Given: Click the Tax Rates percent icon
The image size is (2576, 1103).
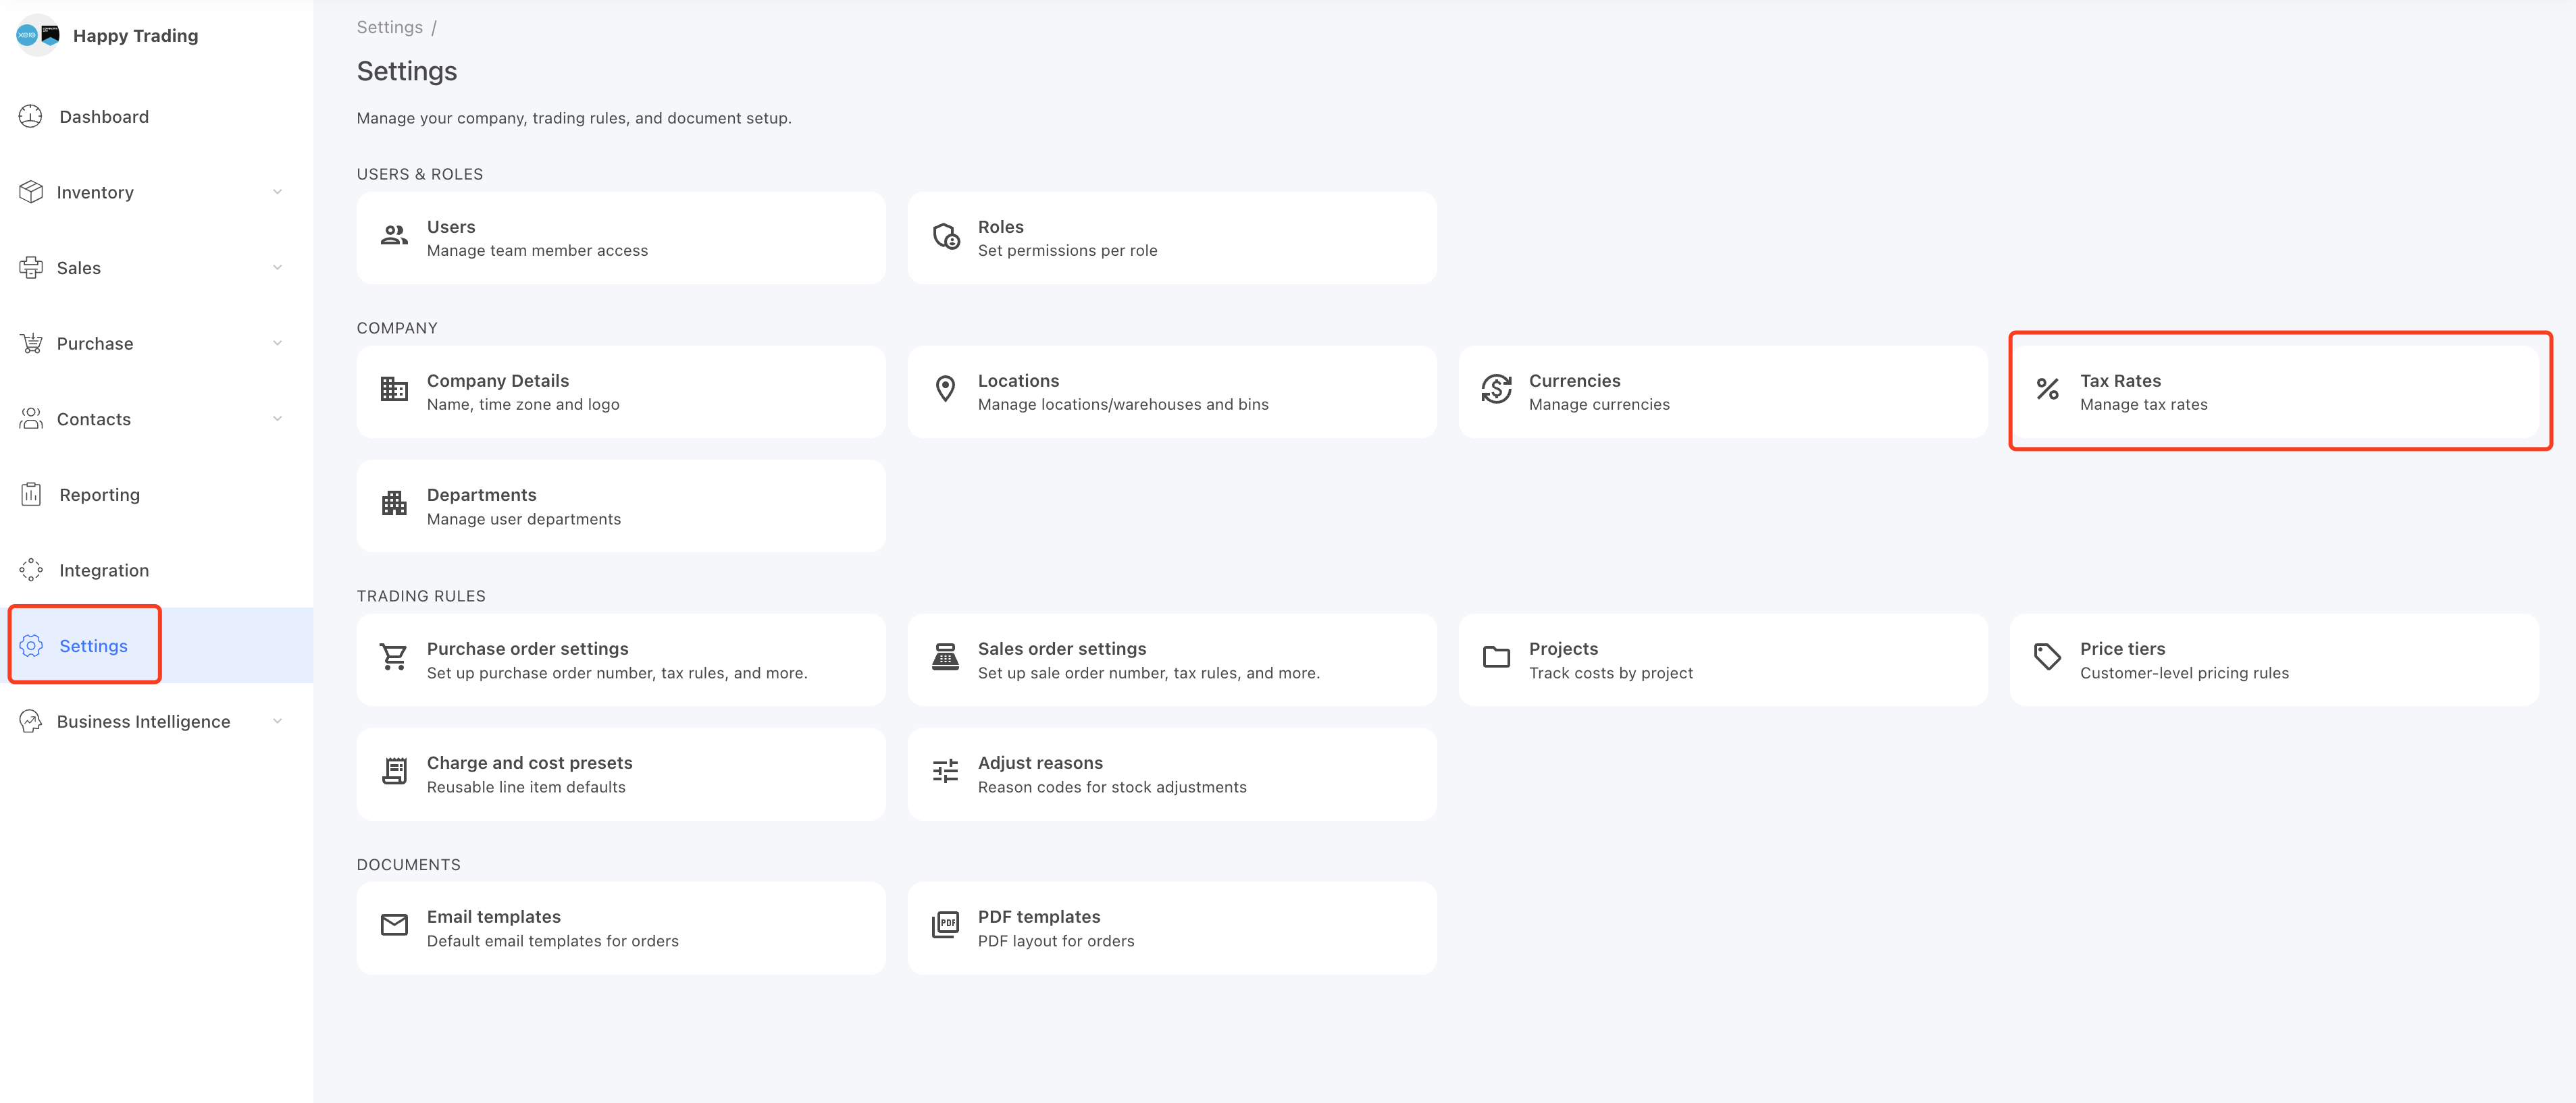Looking at the screenshot, I should pyautogui.click(x=2047, y=389).
